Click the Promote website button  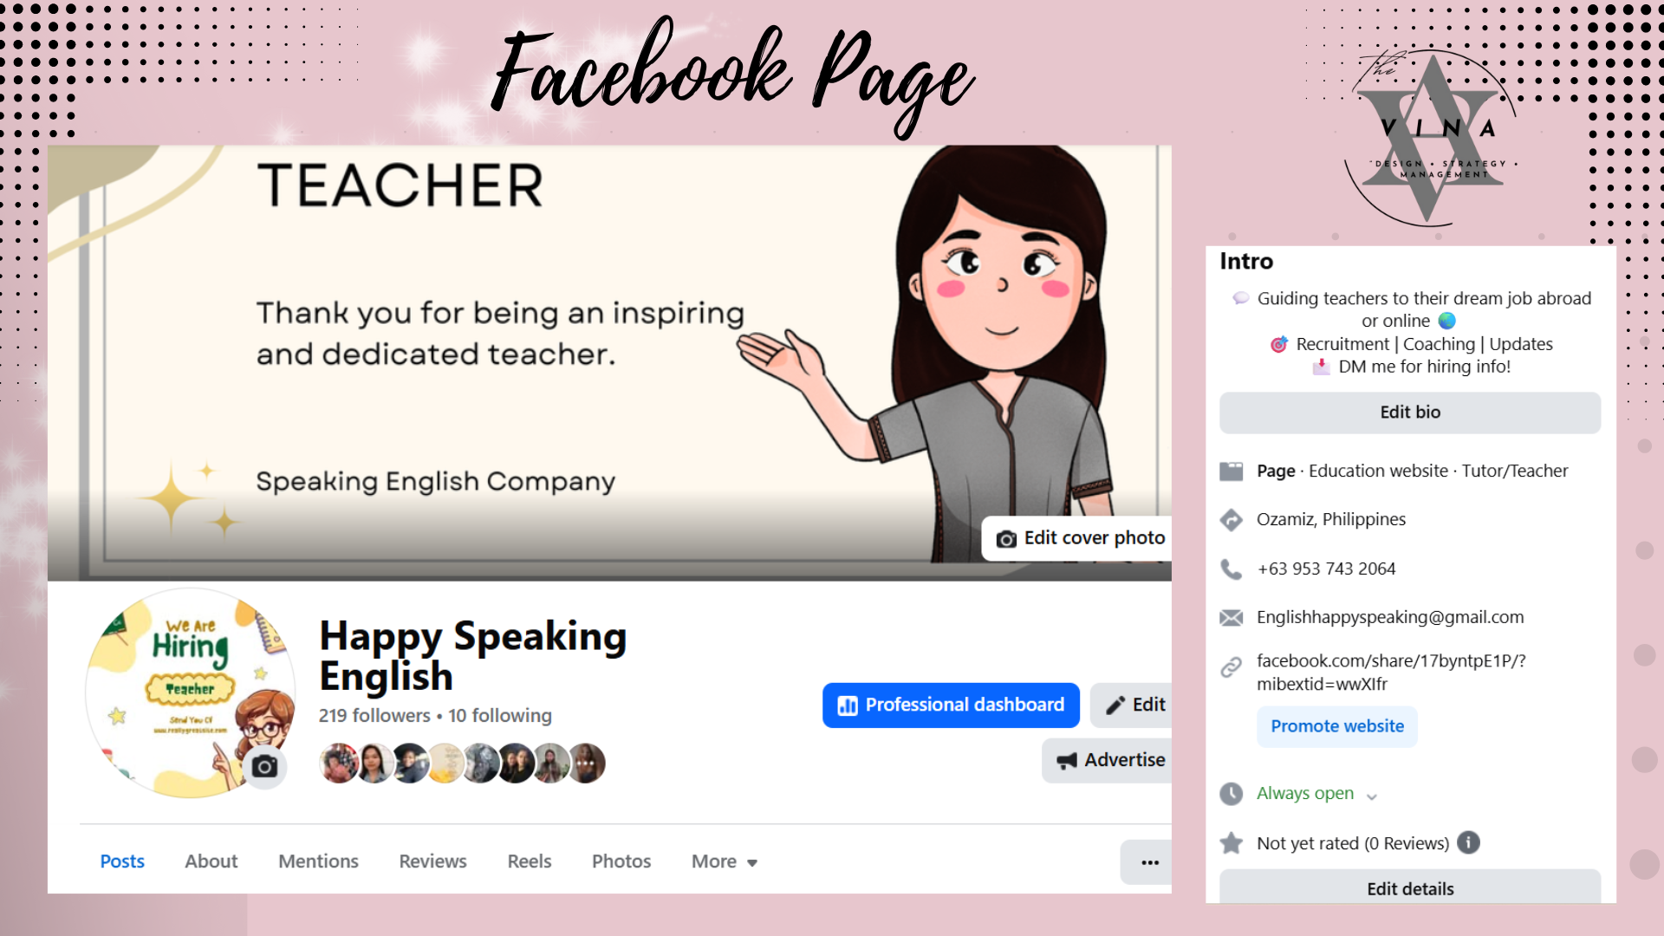coord(1337,726)
